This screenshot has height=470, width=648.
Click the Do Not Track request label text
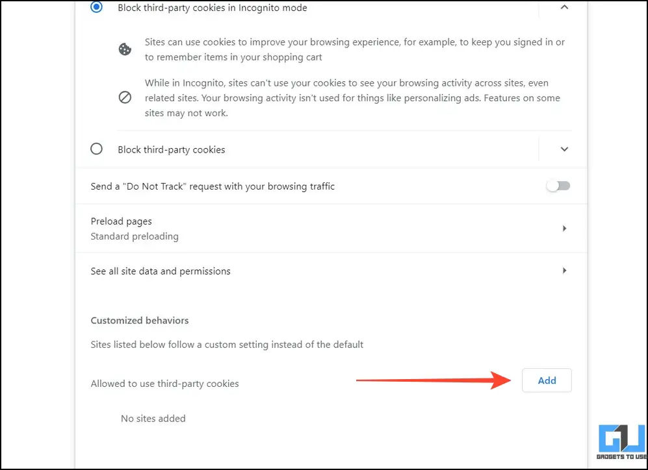point(213,186)
